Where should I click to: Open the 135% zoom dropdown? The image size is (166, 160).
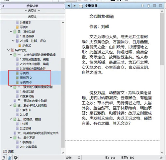79,158
